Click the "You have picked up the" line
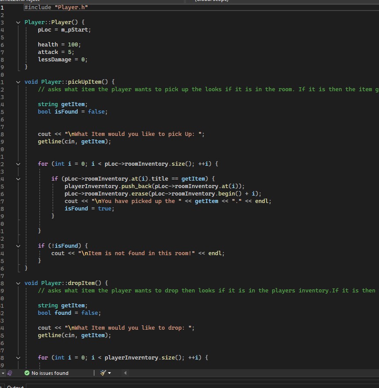379x388 pixels. pos(168,201)
